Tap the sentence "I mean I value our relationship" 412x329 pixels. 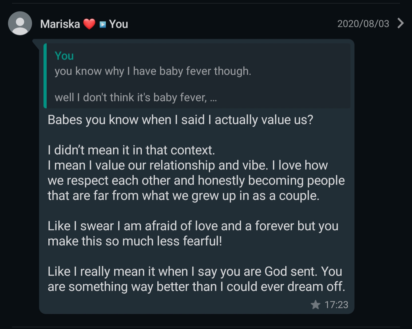click(x=187, y=165)
